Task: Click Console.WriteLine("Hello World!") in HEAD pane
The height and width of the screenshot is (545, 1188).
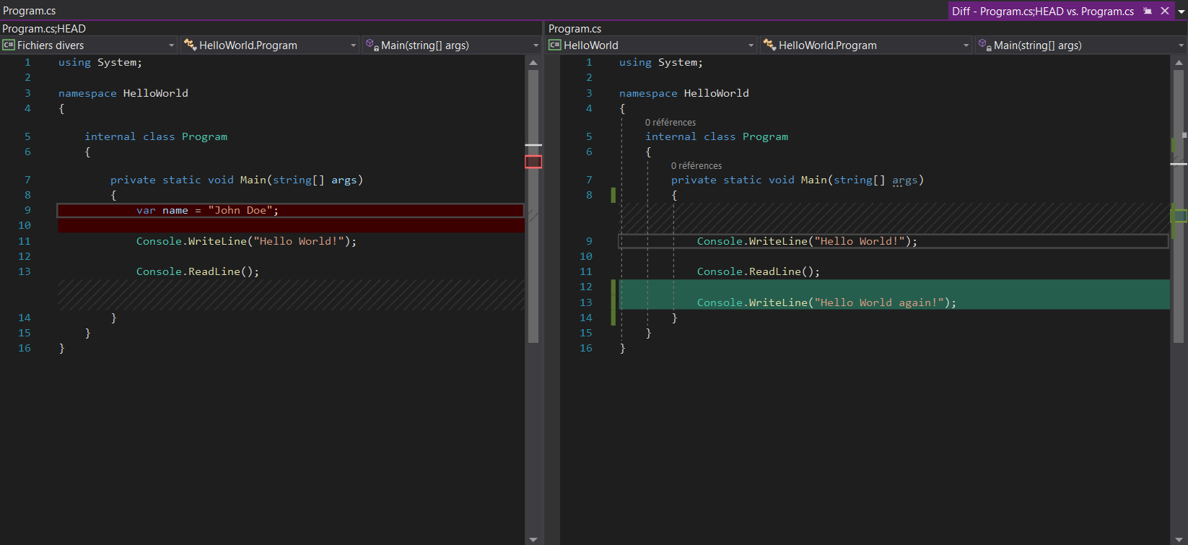Action: (246, 241)
